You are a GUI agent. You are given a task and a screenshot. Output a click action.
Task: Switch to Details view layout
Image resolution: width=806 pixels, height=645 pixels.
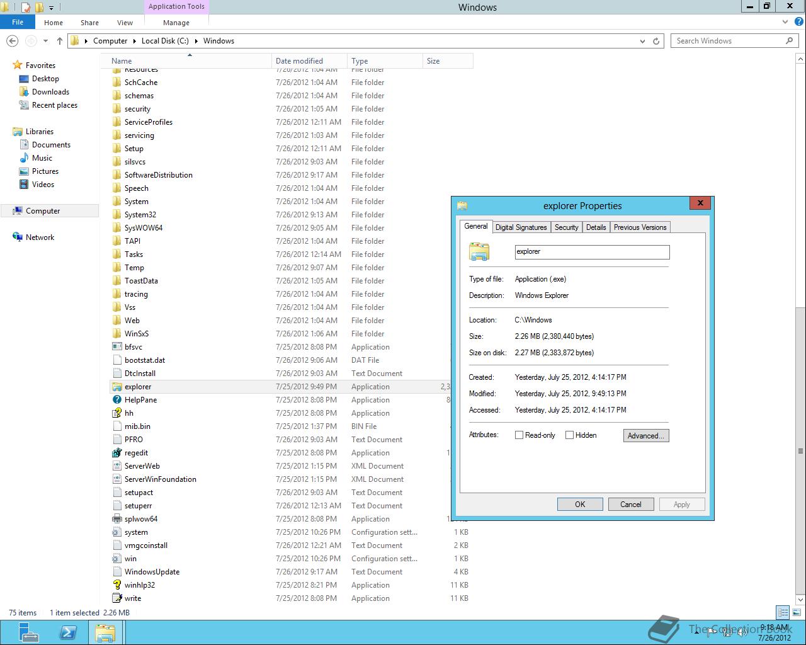783,612
